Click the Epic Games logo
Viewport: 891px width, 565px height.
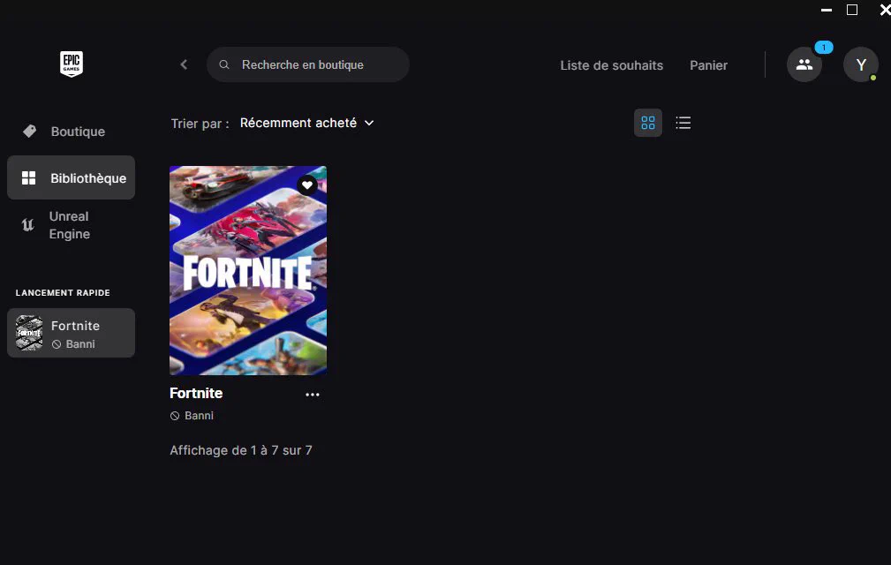point(72,64)
